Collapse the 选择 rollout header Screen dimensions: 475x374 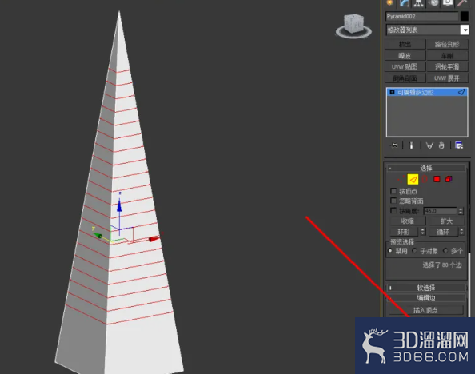click(426, 168)
